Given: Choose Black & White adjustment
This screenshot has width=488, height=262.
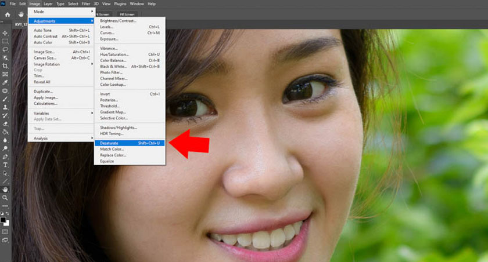Looking at the screenshot, I should click(x=130, y=67).
